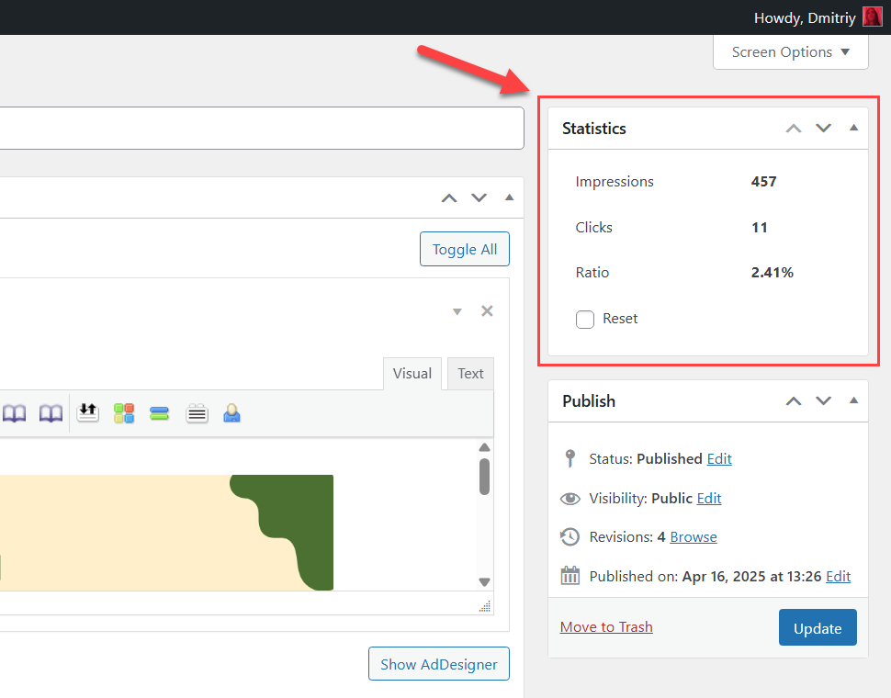This screenshot has width=891, height=698.
Task: Click the editor resize grip handle
Action: [x=485, y=606]
